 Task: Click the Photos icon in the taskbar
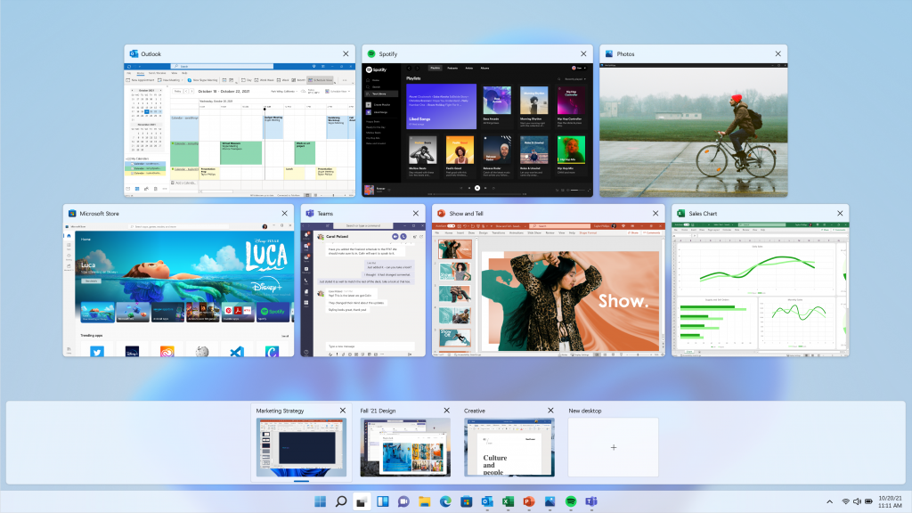[x=550, y=501]
